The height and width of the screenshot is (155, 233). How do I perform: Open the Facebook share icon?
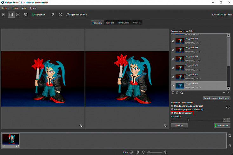(53, 14)
